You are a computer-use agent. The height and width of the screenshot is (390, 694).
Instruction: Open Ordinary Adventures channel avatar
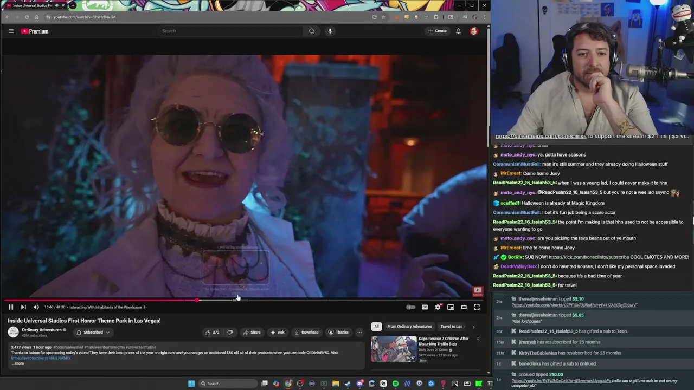coord(13,332)
